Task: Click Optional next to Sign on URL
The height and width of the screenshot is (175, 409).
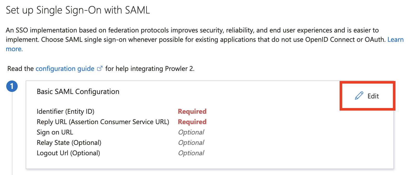Action: pyautogui.click(x=191, y=132)
